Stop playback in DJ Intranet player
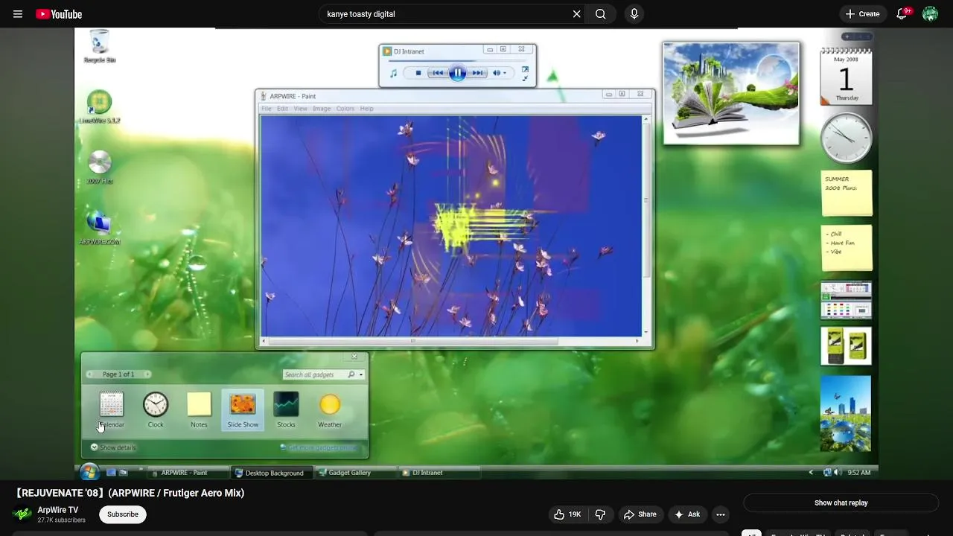 click(418, 73)
